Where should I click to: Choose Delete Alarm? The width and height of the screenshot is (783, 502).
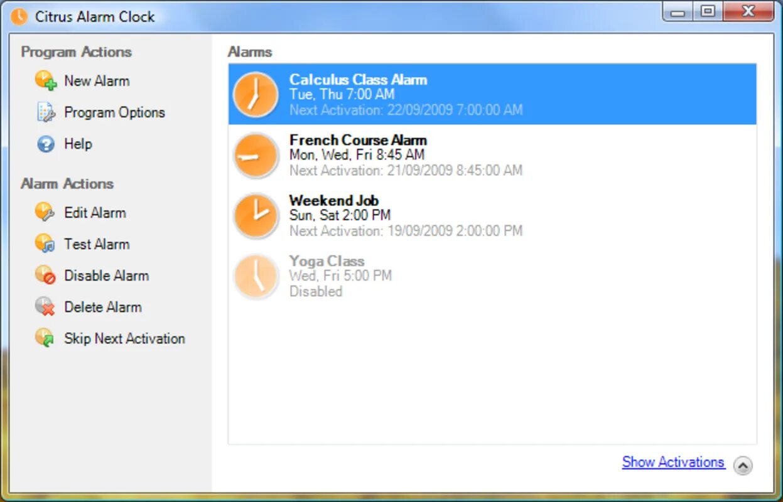coord(103,307)
